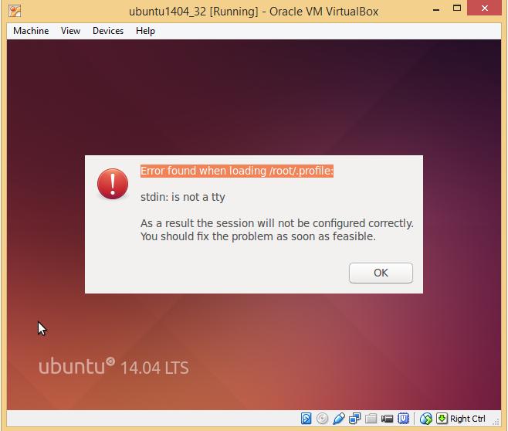Click the VirtualBox window title text
Image resolution: width=508 pixels, height=431 pixels.
coord(254,12)
